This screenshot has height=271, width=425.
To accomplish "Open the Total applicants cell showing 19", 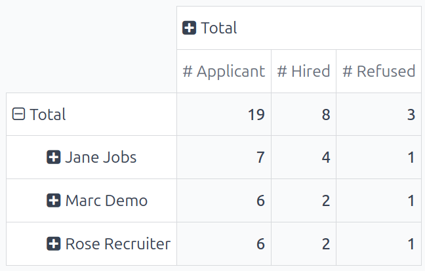I will tap(224, 115).
